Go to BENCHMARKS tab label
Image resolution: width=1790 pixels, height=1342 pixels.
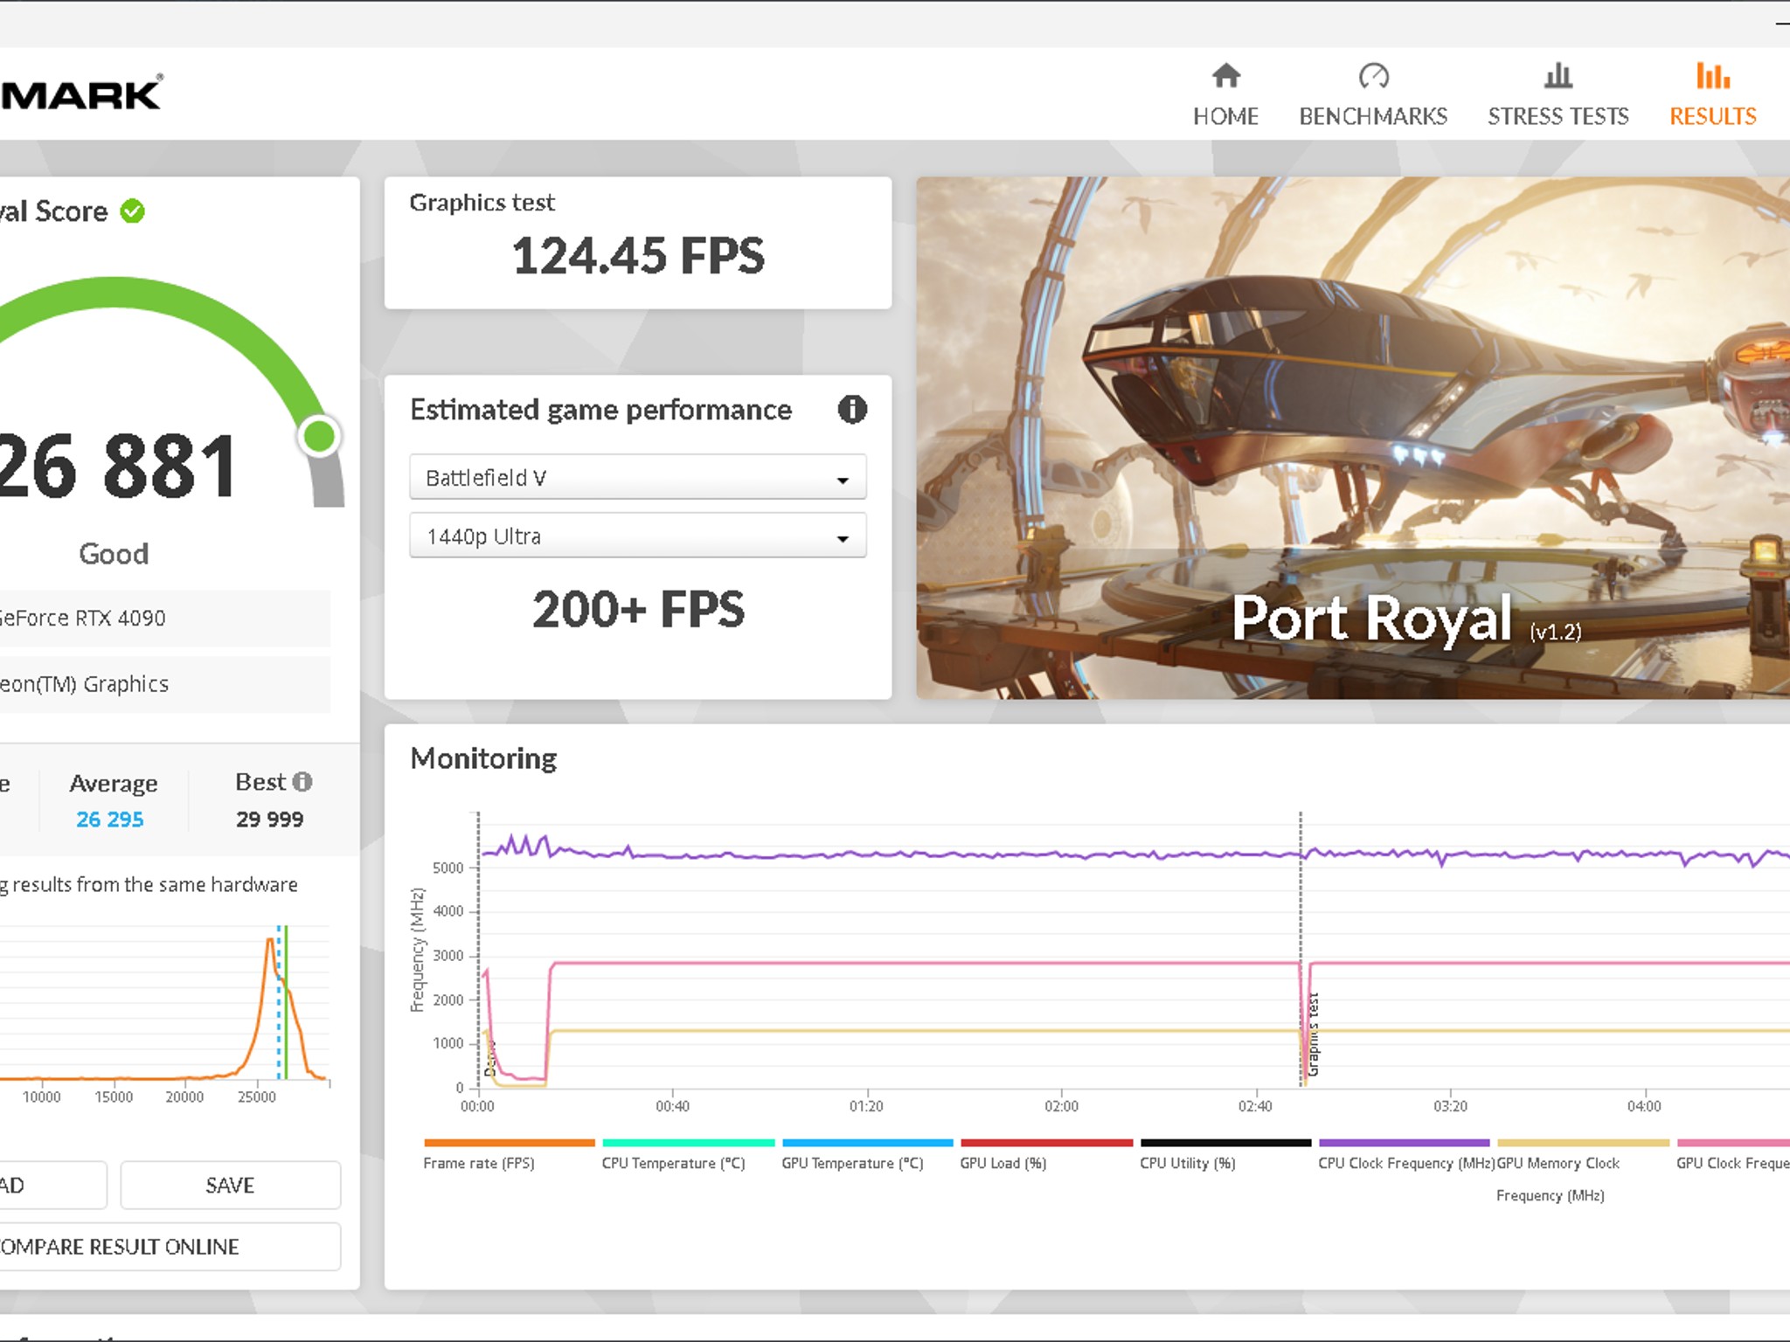pos(1373,116)
